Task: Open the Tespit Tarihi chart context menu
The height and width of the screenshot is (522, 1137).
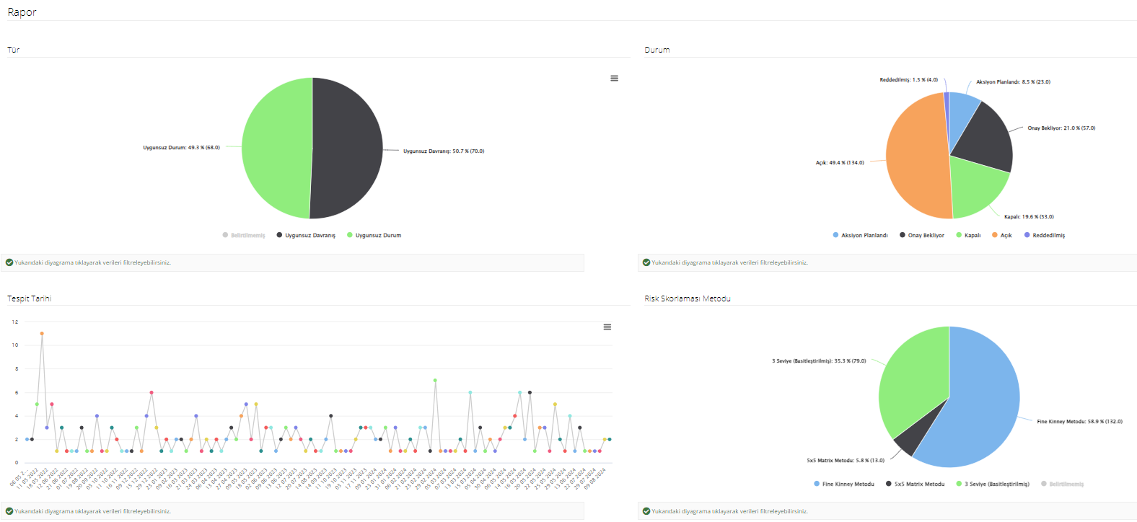Action: click(x=607, y=327)
